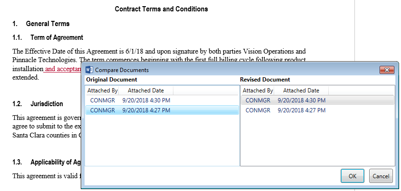Select the 4:27 PM entry under Original Document
Screen dimensions: 401x191
click(130, 110)
